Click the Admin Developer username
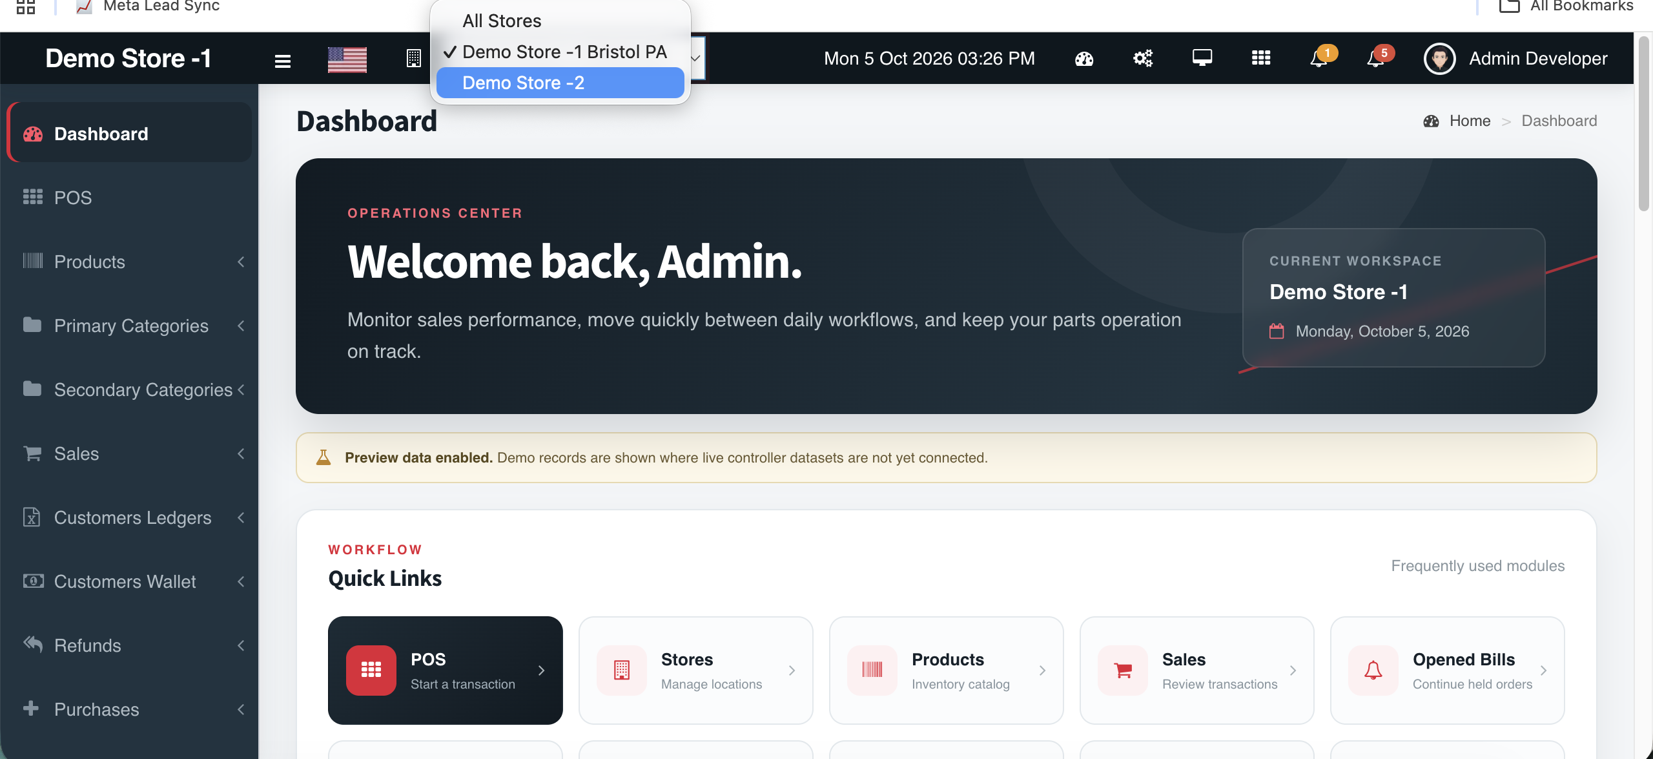The height and width of the screenshot is (759, 1653). point(1538,59)
